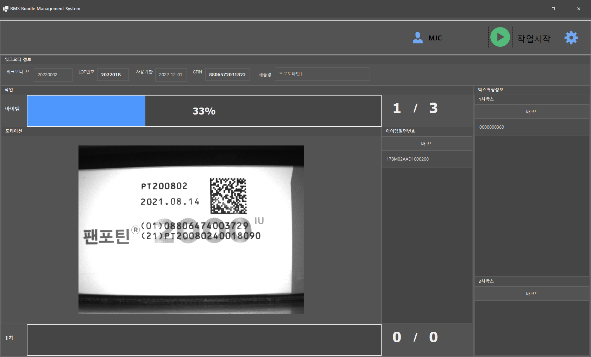591x357 pixels.
Task: Click 바코드 column header under 1차박스
Action: [x=532, y=112]
